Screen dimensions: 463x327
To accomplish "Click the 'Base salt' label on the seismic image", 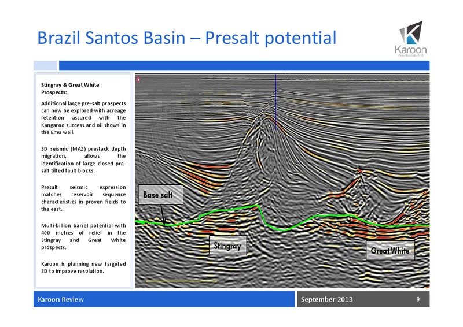I will click(161, 195).
